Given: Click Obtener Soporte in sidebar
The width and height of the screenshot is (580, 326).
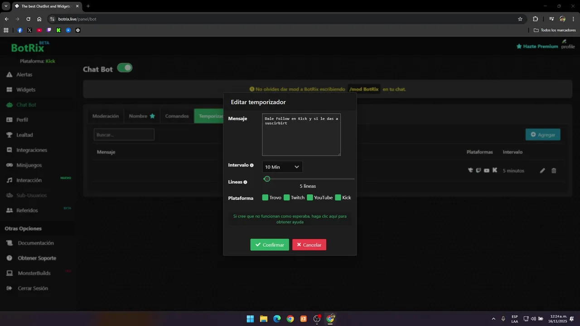Looking at the screenshot, I should tap(37, 258).
